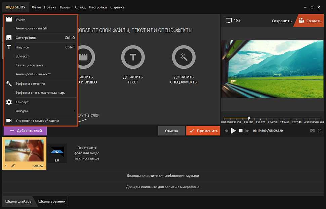Jump to the previous frame using the rewind icon
This screenshot has height=209, width=326.
coord(226,131)
